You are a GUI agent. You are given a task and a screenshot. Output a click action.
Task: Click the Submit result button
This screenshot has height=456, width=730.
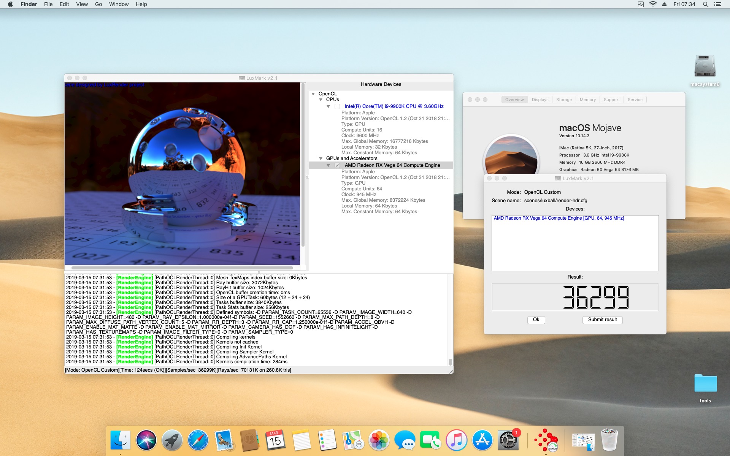coord(602,320)
